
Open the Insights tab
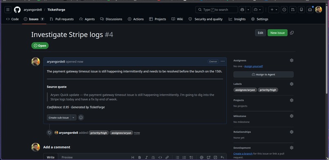click(237, 19)
